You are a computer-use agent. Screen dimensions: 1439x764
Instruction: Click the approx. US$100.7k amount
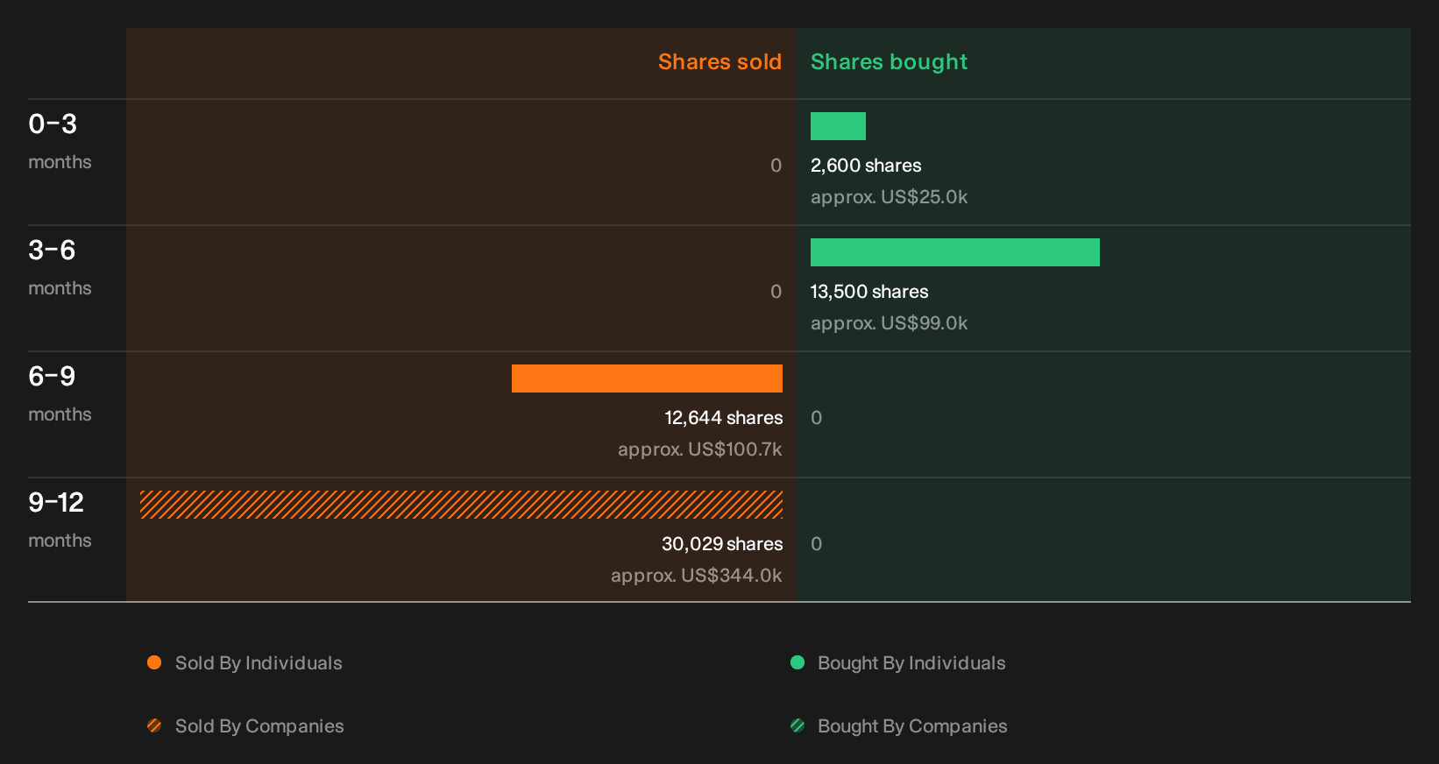(x=700, y=449)
